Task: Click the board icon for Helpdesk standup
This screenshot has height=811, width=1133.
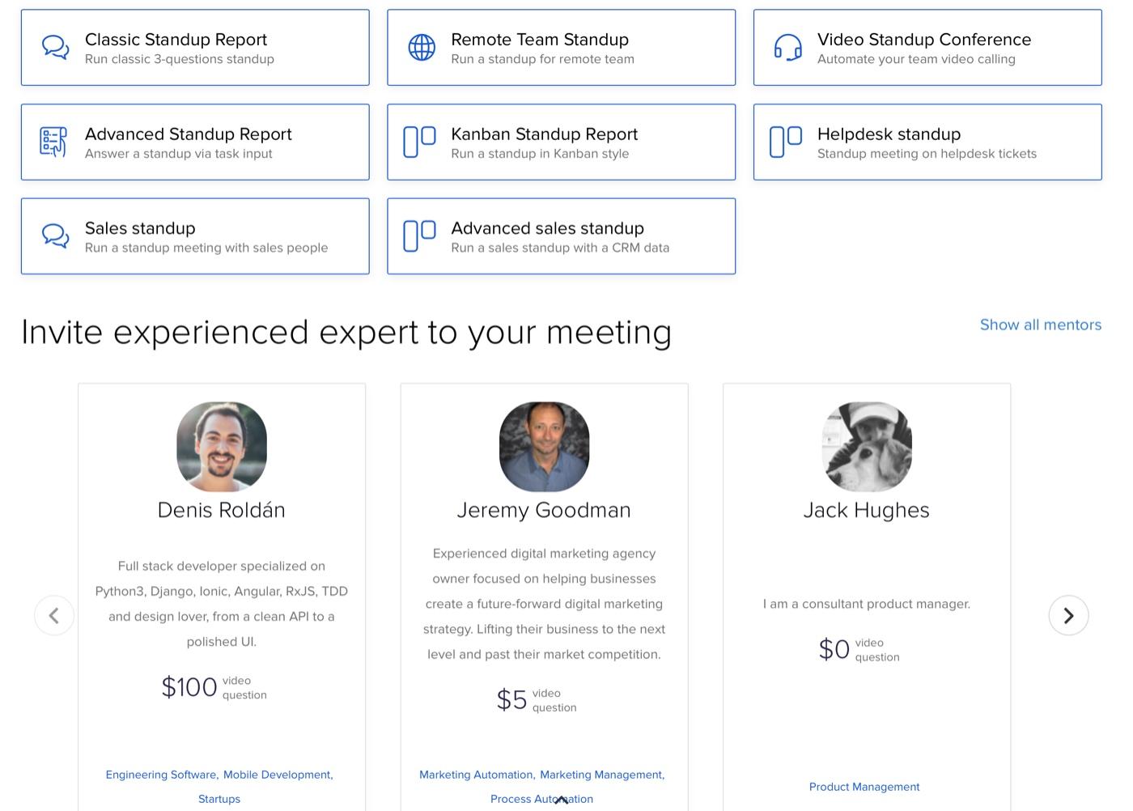Action: point(786,142)
